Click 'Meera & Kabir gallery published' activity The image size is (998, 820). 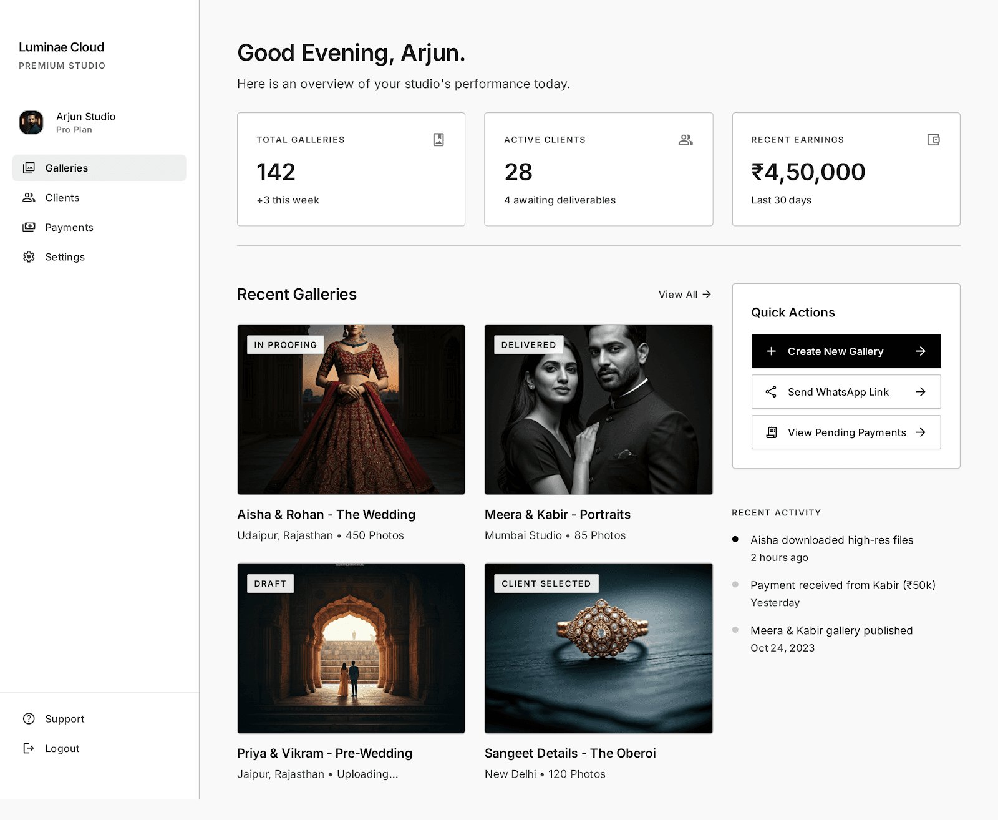[831, 630]
